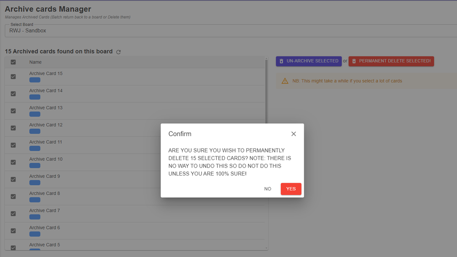
Task: Select the Archive Card 6 name text
Action: 44,228
